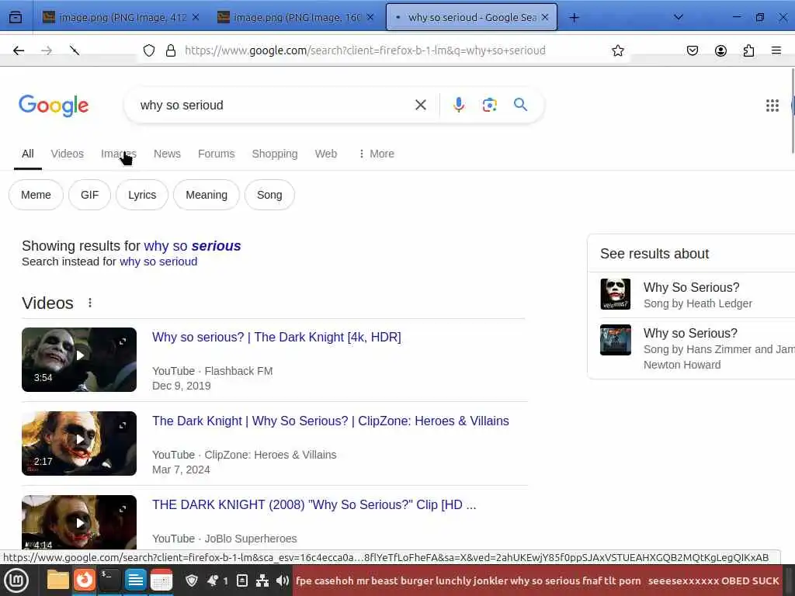This screenshot has height=596, width=795.
Task: Open the Google apps grid
Action: pyautogui.click(x=772, y=106)
